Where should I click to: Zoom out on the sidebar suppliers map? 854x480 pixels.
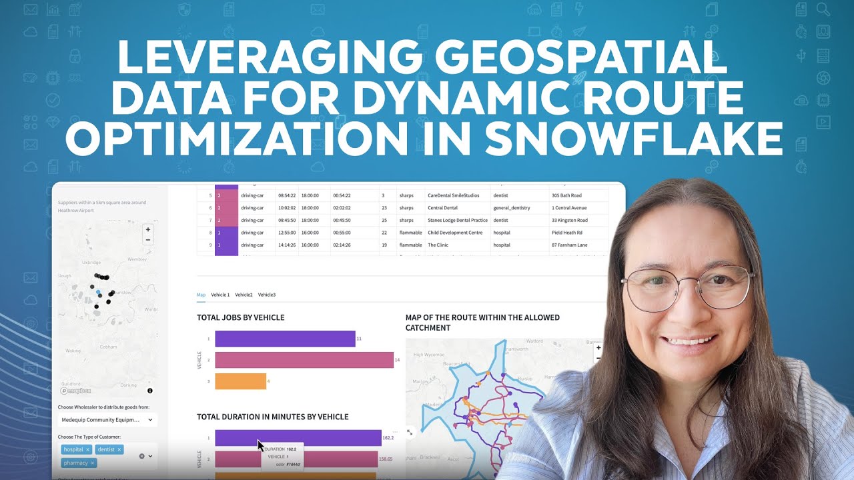pyautogui.click(x=148, y=239)
